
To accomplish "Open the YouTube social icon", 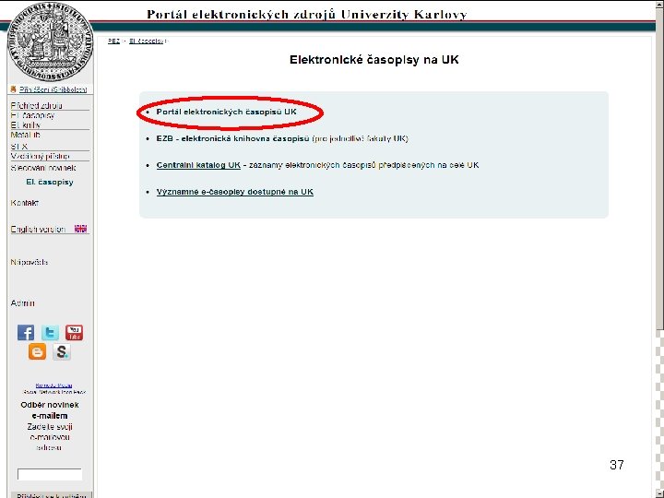I will pos(74,333).
